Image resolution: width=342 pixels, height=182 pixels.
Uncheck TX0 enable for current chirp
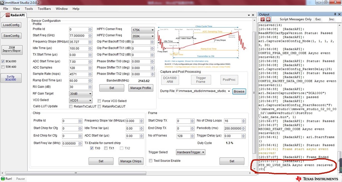[92, 148]
